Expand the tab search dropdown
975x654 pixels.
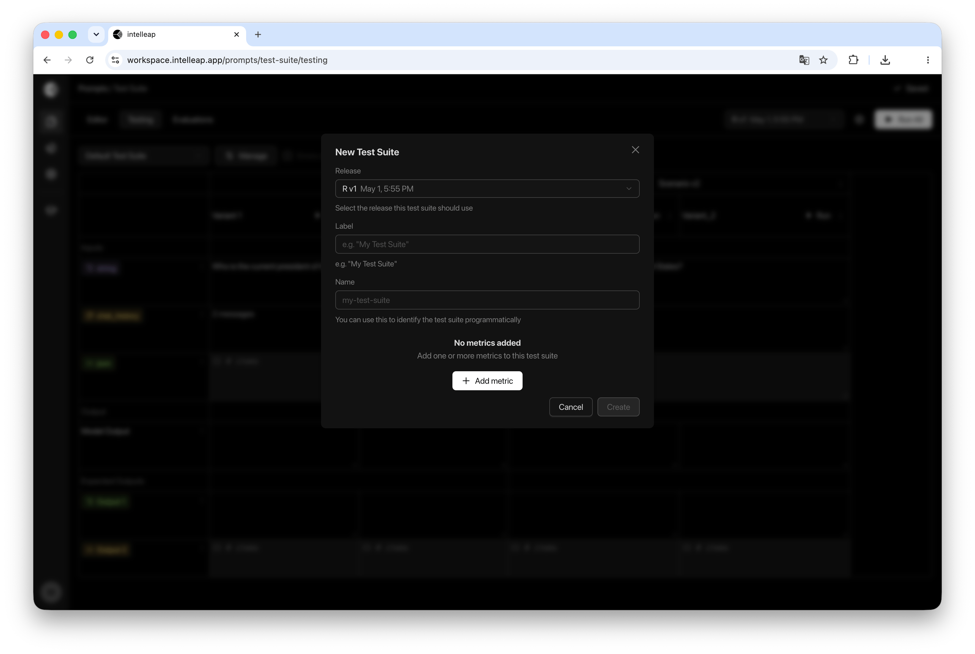pos(96,35)
